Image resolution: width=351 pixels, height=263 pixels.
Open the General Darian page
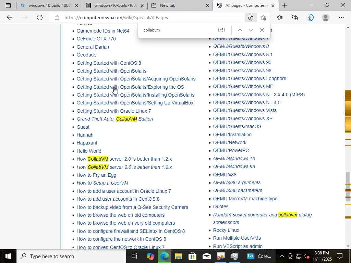pyautogui.click(x=93, y=47)
